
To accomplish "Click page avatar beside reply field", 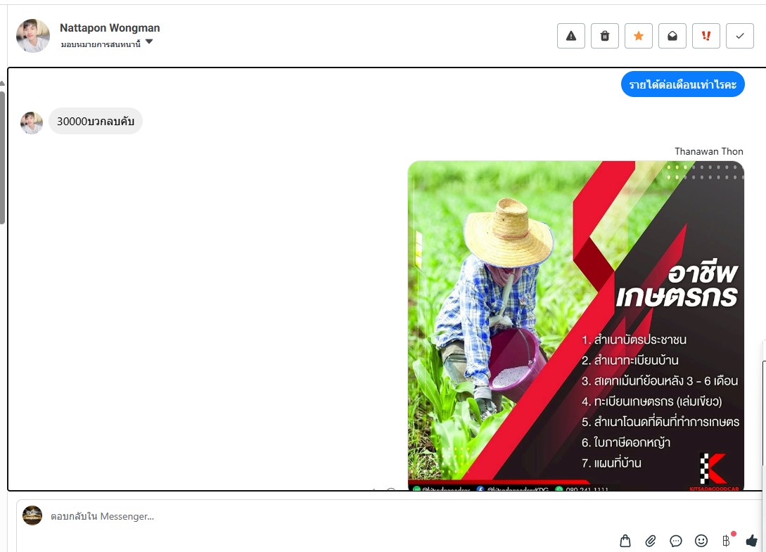I will tap(32, 515).
